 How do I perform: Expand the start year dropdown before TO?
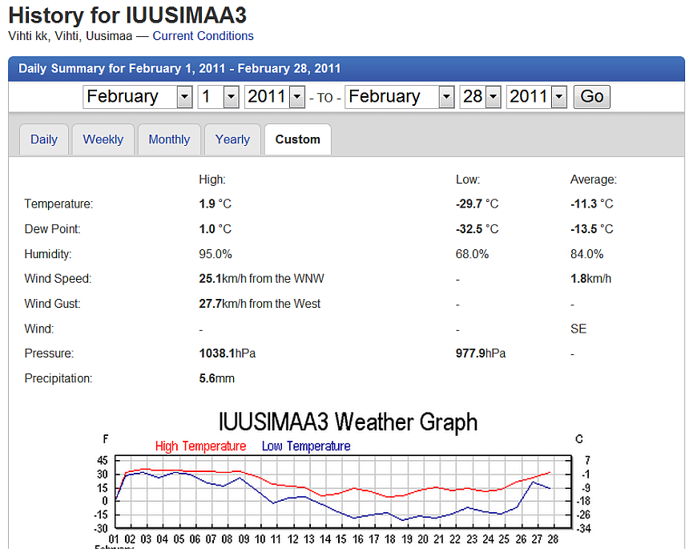(275, 97)
